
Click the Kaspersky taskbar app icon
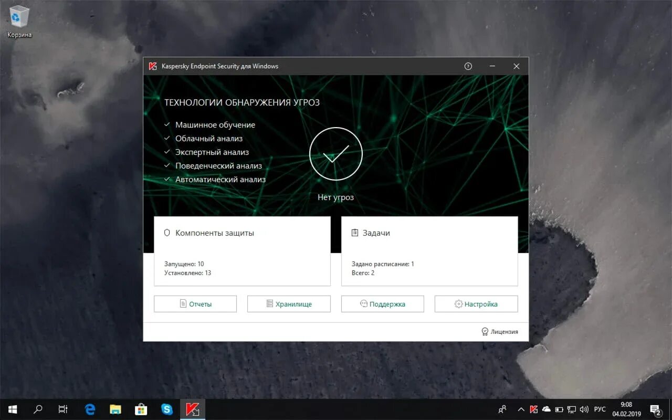point(193,409)
